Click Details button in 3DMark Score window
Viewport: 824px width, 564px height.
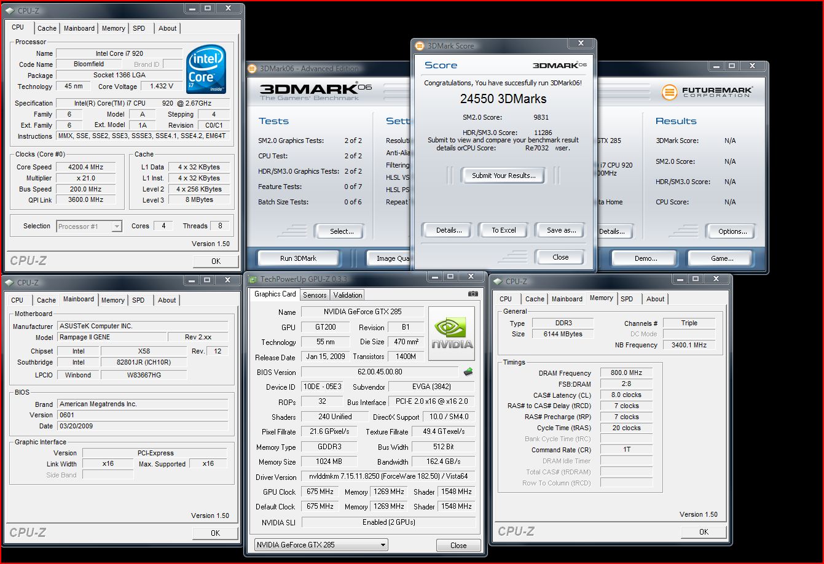pyautogui.click(x=449, y=230)
